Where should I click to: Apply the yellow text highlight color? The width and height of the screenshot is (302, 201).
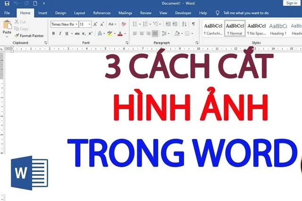point(110,33)
